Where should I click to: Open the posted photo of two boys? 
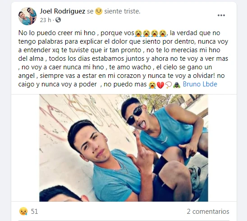click(123, 148)
